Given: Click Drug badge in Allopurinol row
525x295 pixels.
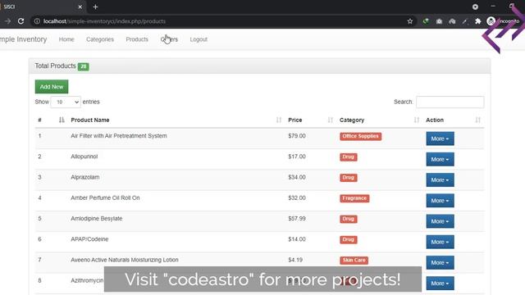Looking at the screenshot, I should click(x=348, y=157).
